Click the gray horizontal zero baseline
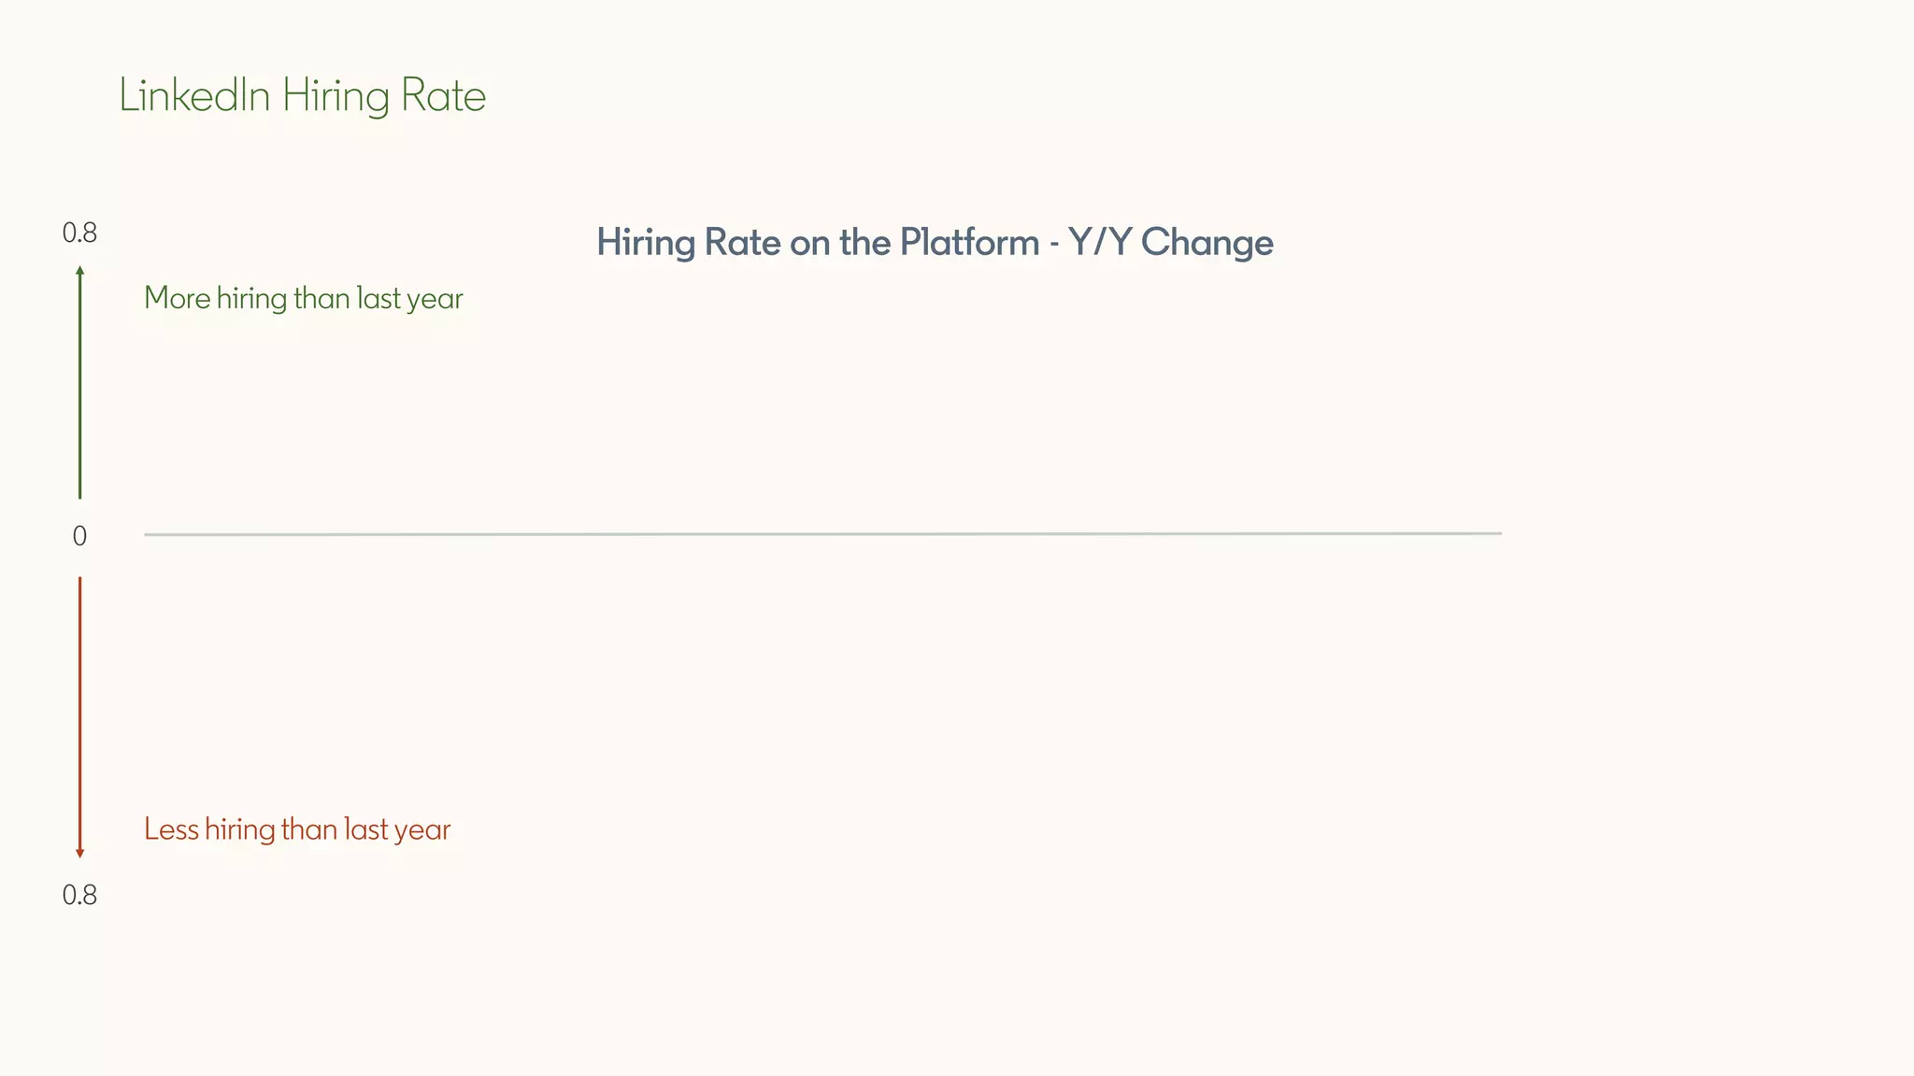The width and height of the screenshot is (1914, 1076). pos(822,534)
